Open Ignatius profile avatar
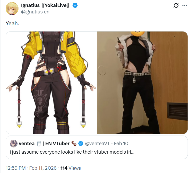 coord(12,9)
